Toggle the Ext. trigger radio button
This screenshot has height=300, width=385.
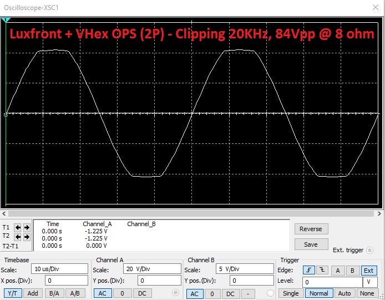369,250
